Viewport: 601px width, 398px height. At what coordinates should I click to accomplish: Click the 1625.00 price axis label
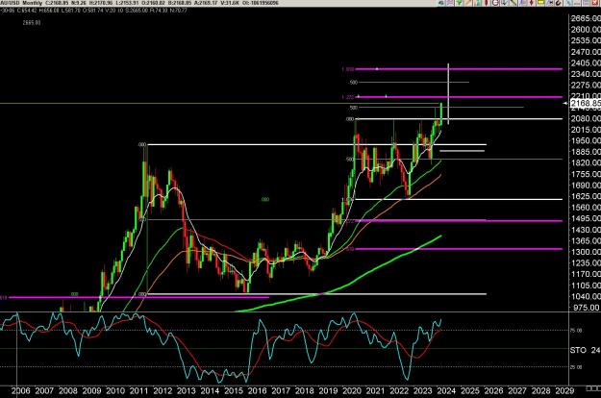coord(586,196)
